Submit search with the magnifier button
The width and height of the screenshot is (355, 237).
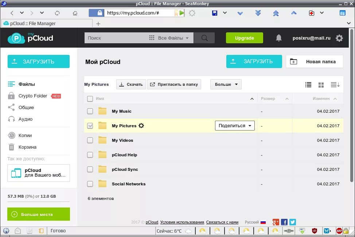204,38
